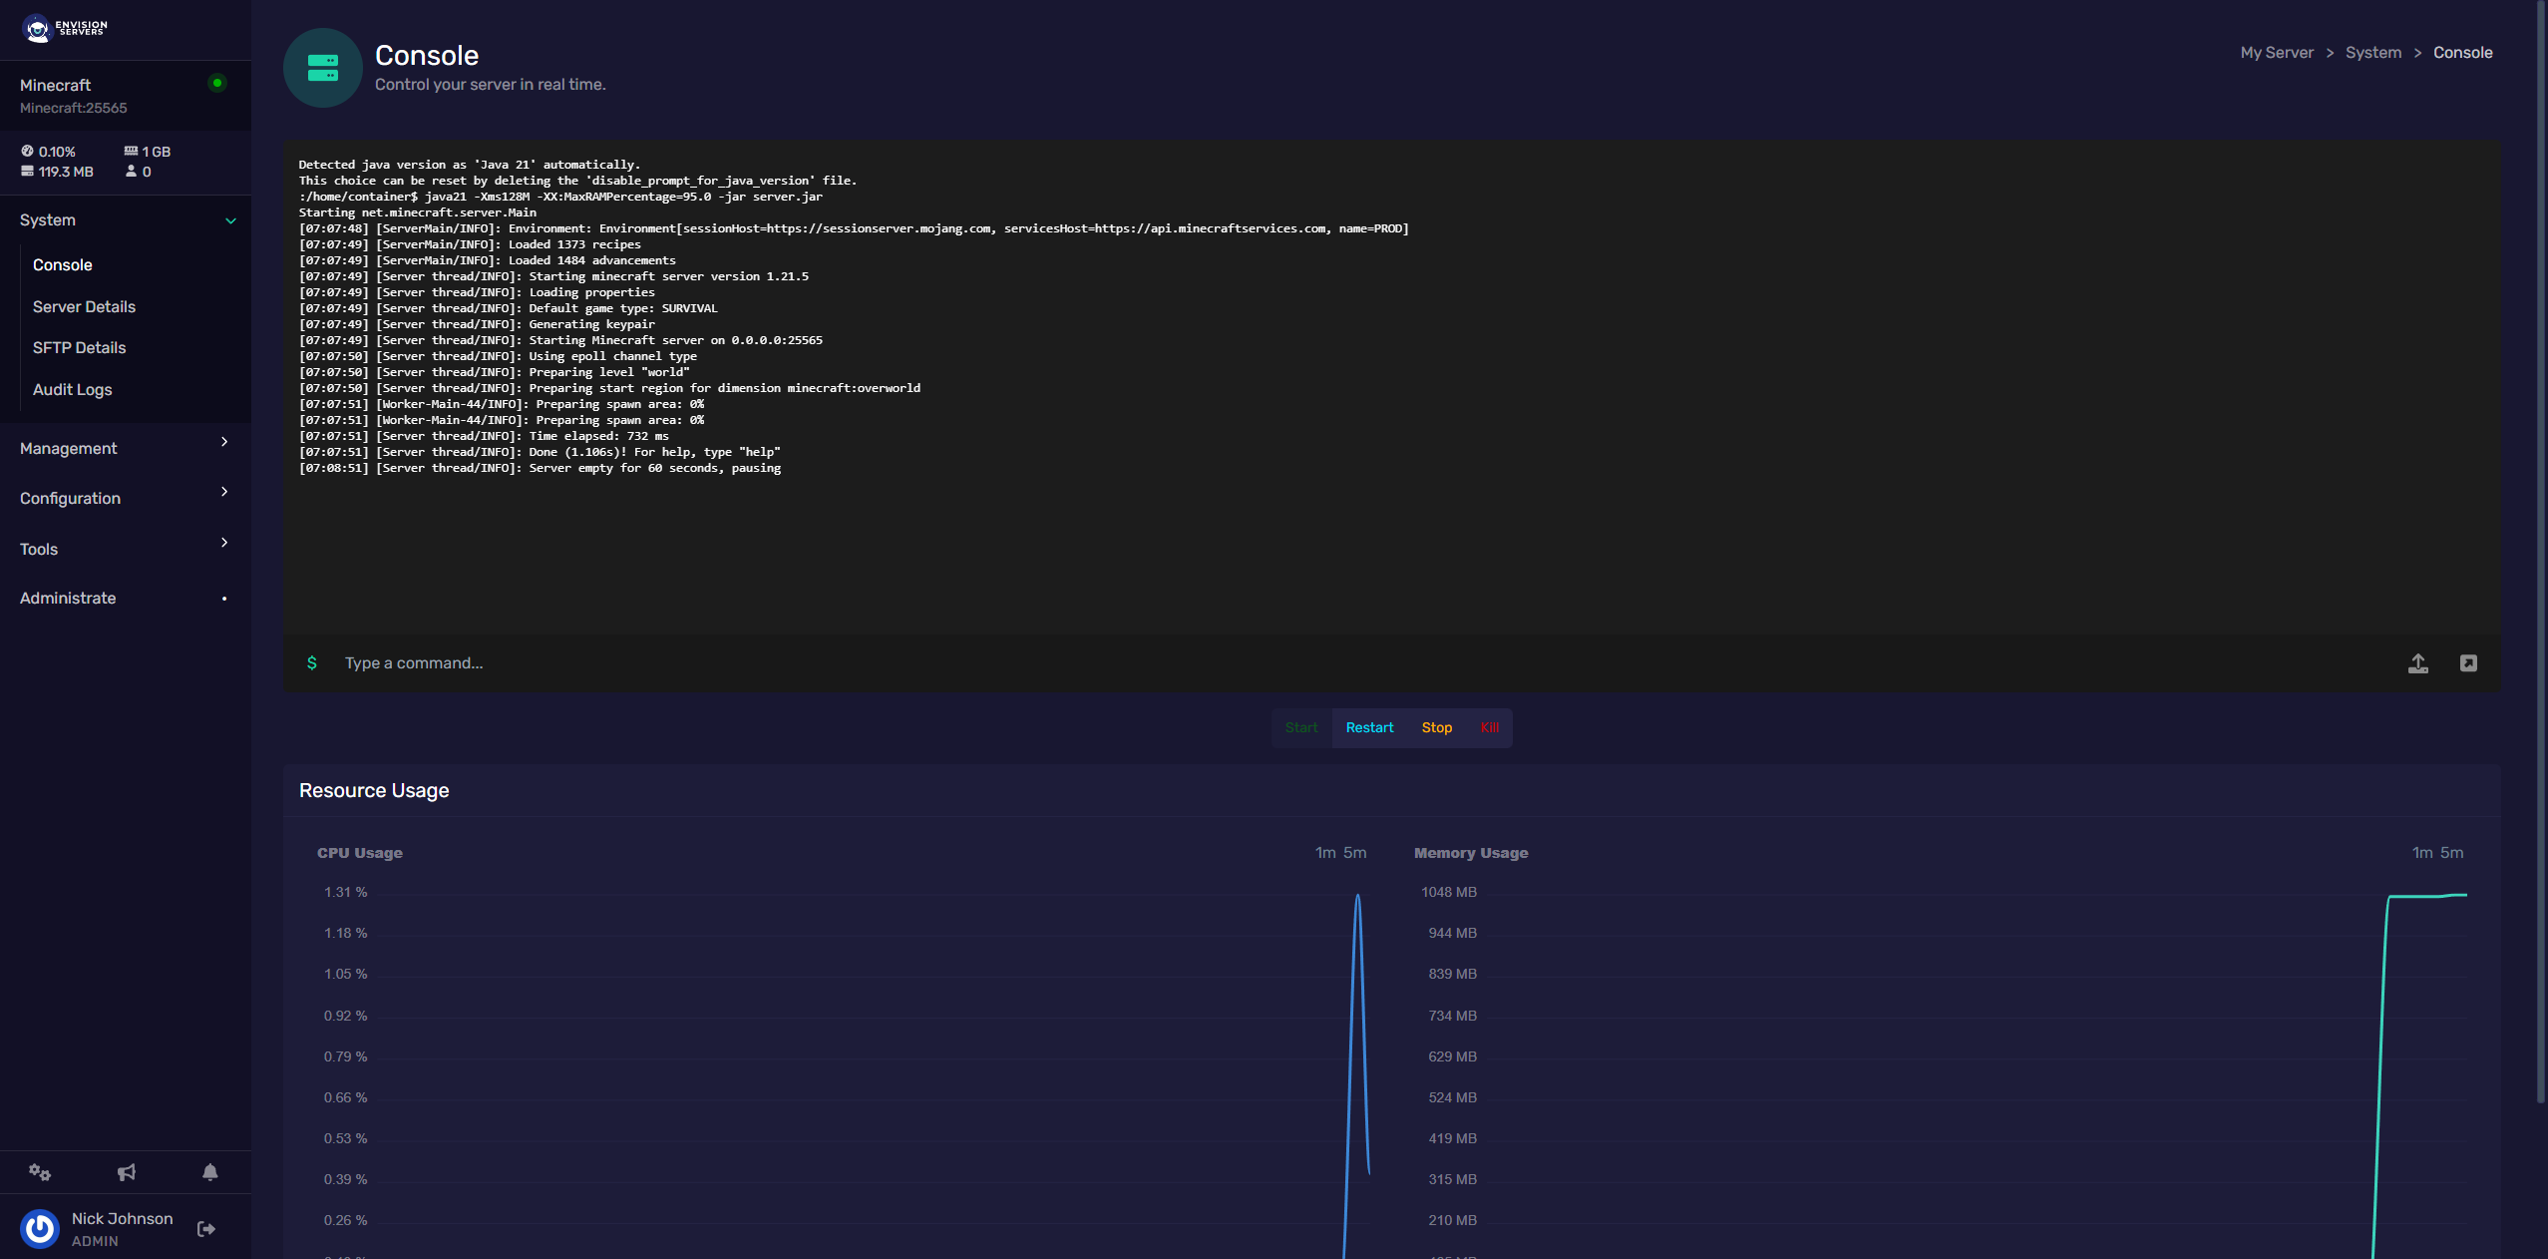2548x1259 pixels.
Task: Click log line 'Loaded 1373 recipes'
Action: pos(470,244)
